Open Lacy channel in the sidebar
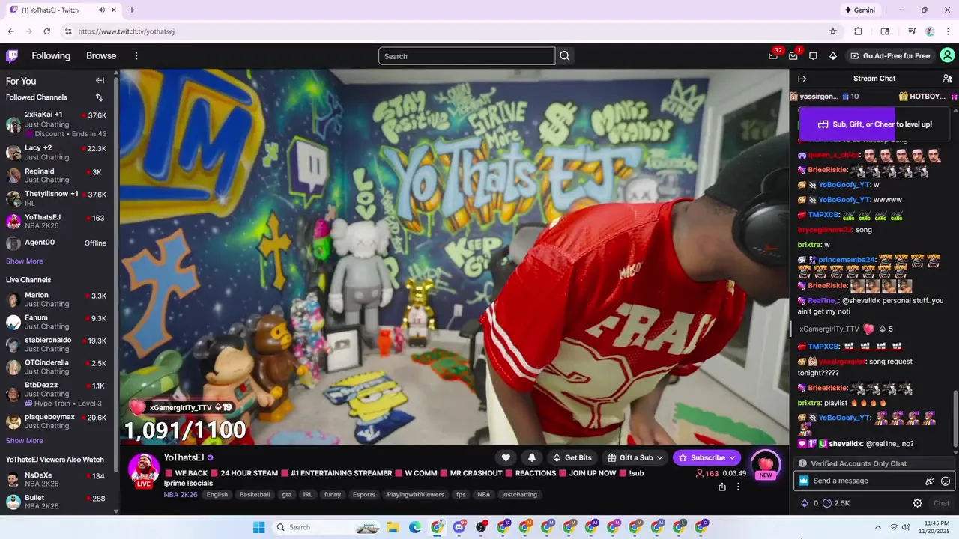The width and height of the screenshot is (959, 539). click(x=57, y=153)
